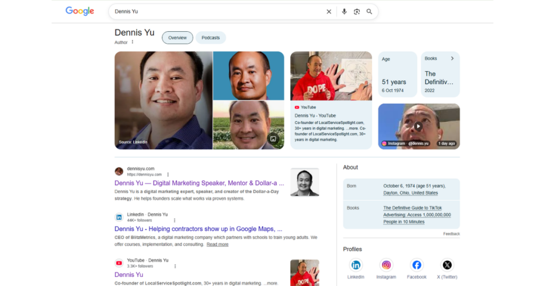Open Dennis Yu Digital Marketing Speaker result

click(x=199, y=183)
